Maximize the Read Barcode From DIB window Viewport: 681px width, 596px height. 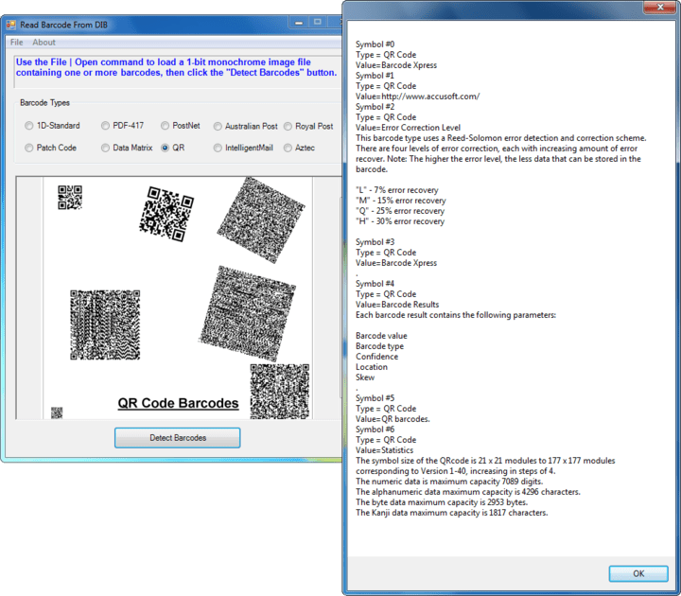tap(318, 22)
